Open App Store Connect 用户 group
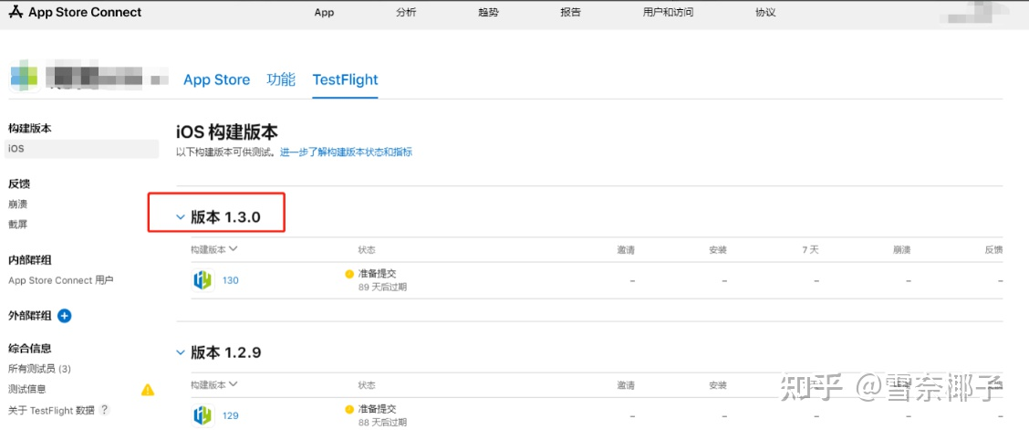Screen dimensions: 1029x430 pos(60,280)
